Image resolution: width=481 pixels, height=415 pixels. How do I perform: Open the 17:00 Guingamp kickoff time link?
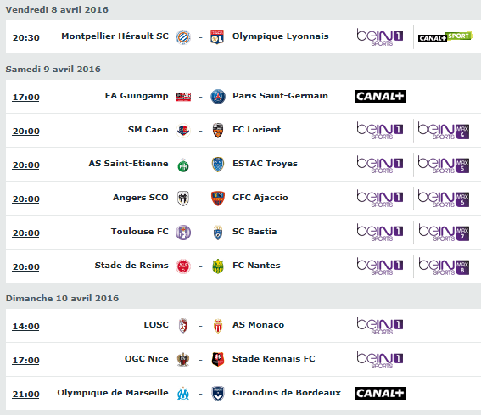click(25, 98)
